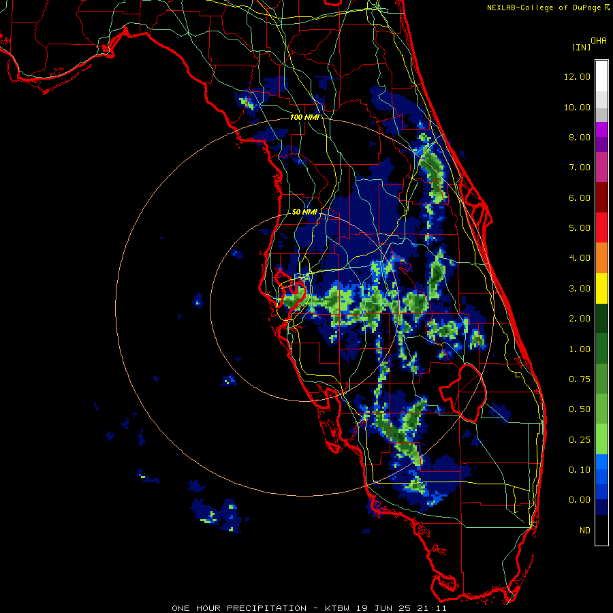Viewport: 613px width, 613px height.
Task: Select the 3.00 legend value
Action: pos(580,289)
